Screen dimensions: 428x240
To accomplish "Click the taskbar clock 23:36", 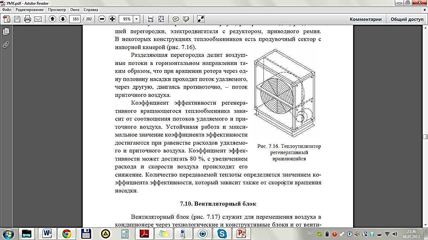I will 411,231.
